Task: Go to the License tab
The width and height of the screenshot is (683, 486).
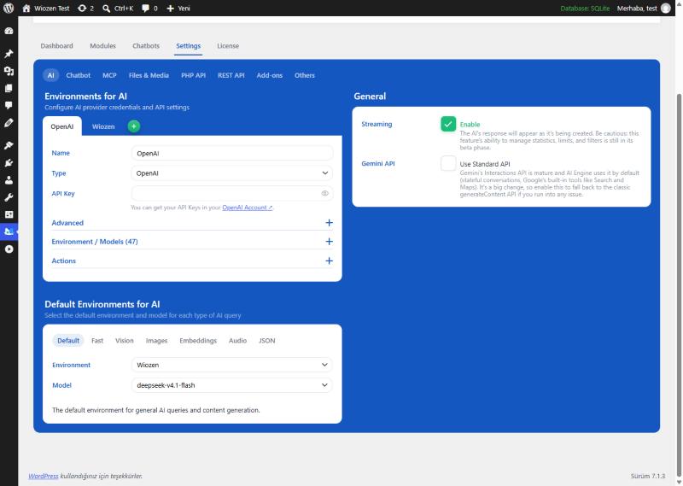Action: pyautogui.click(x=228, y=46)
